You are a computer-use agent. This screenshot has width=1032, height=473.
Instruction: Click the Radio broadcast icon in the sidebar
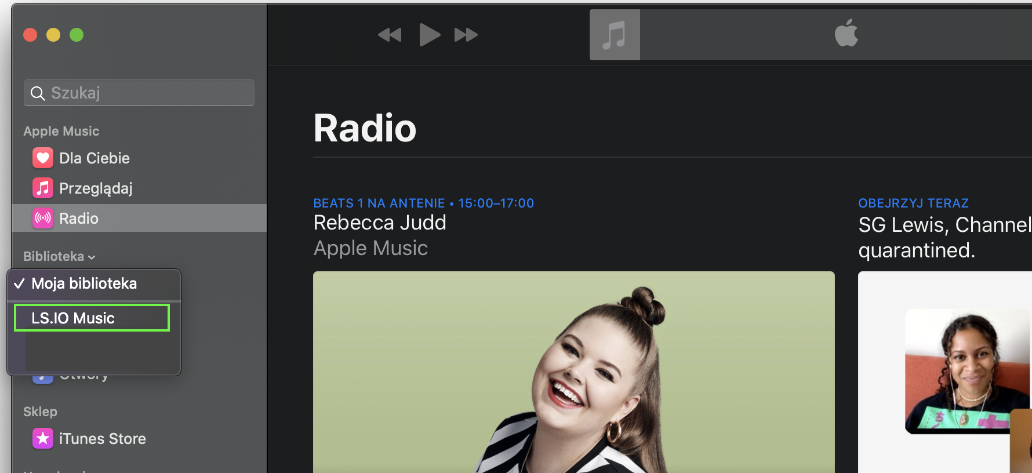pos(43,219)
